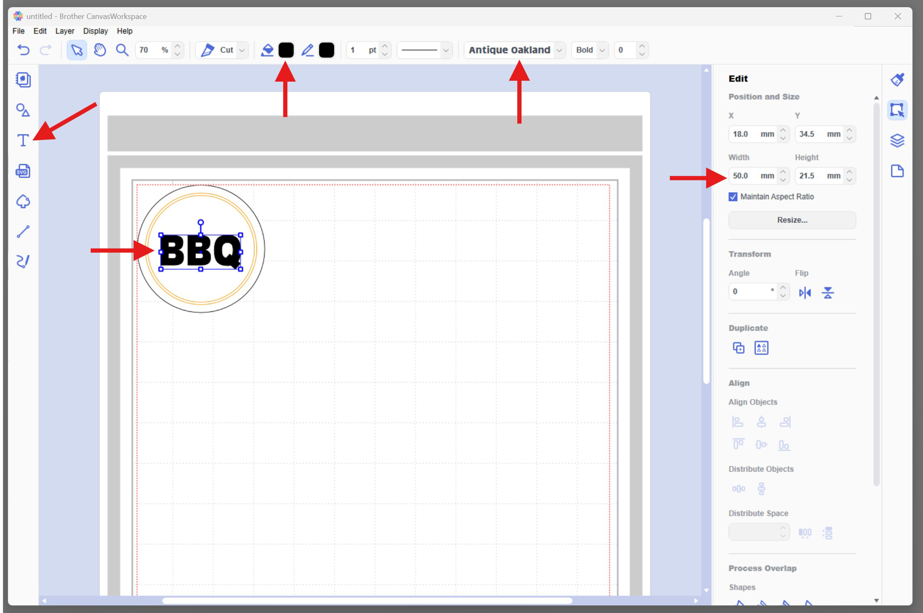Choose the Zoom magnifier tool
The height and width of the screenshot is (613, 923).
tap(122, 50)
